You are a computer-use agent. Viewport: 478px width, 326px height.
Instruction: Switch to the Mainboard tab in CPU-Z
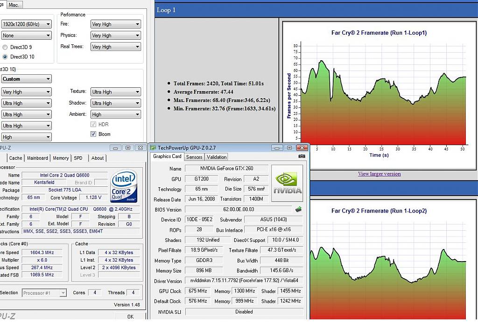37,158
